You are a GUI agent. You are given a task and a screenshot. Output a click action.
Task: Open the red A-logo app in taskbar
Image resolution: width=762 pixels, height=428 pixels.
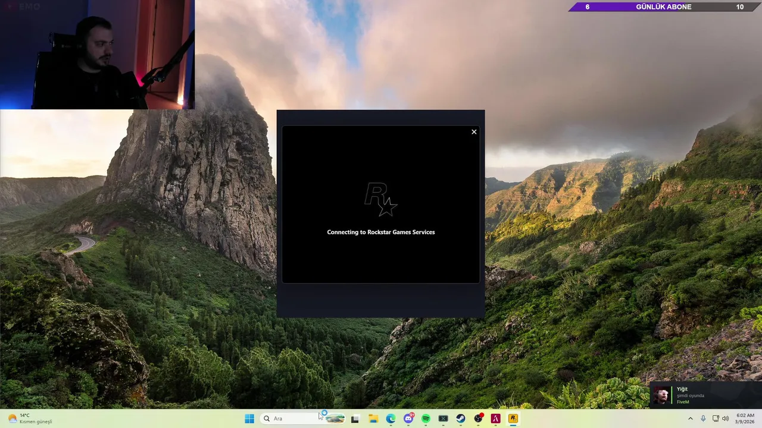coord(495,418)
